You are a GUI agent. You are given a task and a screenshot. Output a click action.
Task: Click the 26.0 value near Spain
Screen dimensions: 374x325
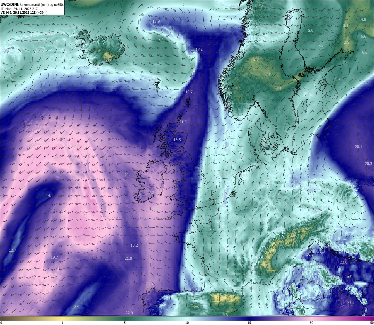coord(149,284)
